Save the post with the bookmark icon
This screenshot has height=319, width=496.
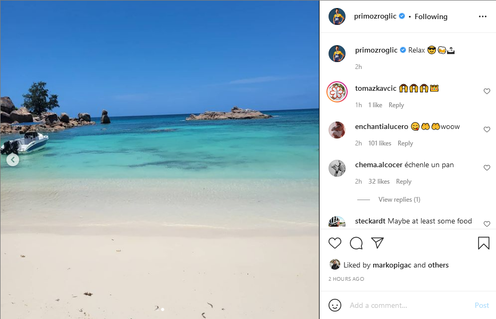point(483,243)
